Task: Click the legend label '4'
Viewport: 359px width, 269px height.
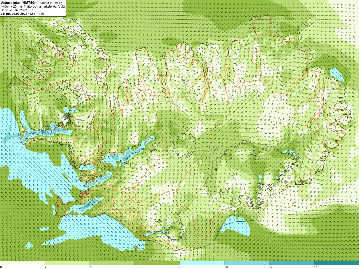Action: [x=91, y=267]
